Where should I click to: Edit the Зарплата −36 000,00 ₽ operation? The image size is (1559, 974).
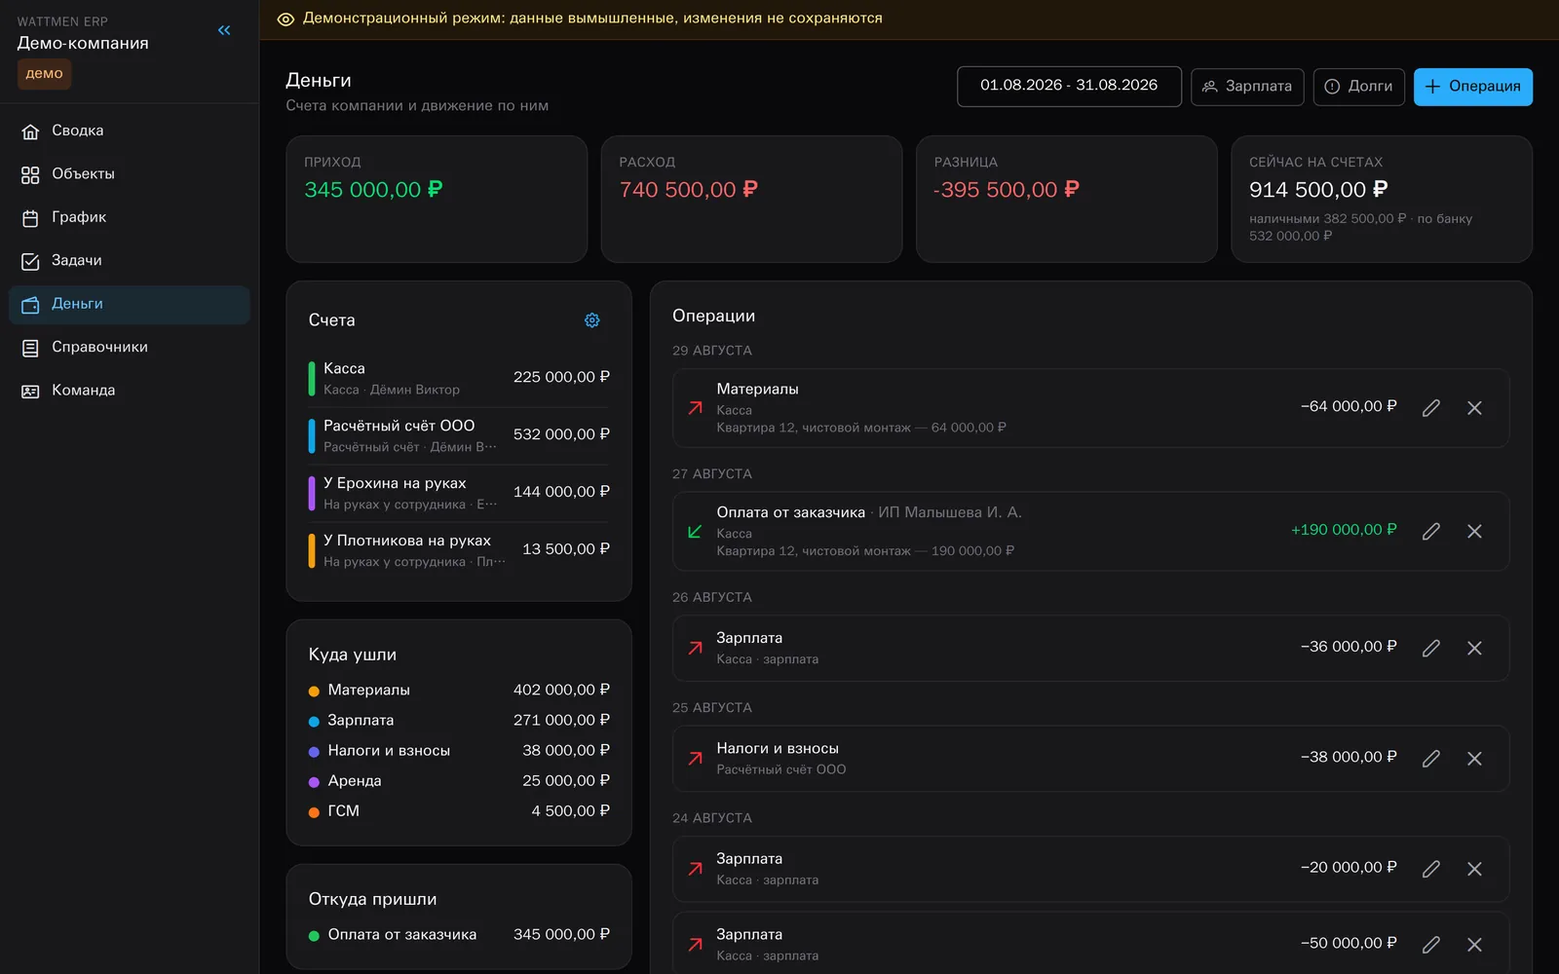point(1430,648)
